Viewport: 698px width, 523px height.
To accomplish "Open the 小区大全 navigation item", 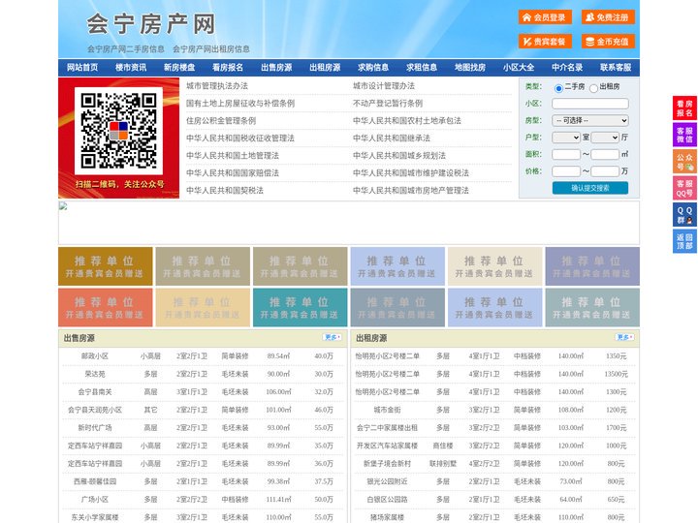I will [x=519, y=68].
